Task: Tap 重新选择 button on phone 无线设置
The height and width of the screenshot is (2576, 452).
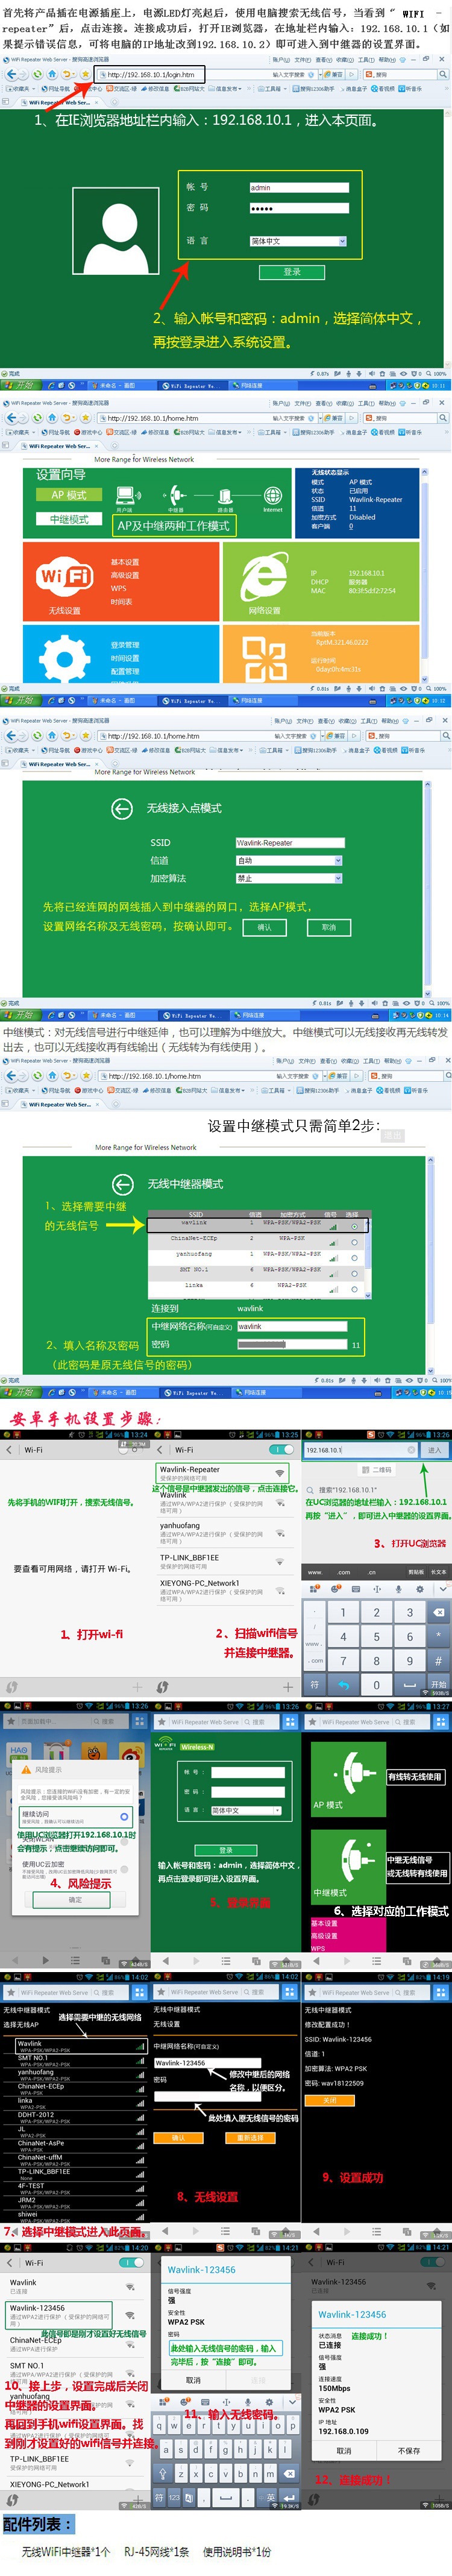Action: click(251, 2137)
